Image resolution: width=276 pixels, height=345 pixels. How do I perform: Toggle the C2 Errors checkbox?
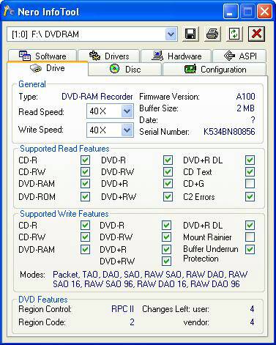pos(250,196)
